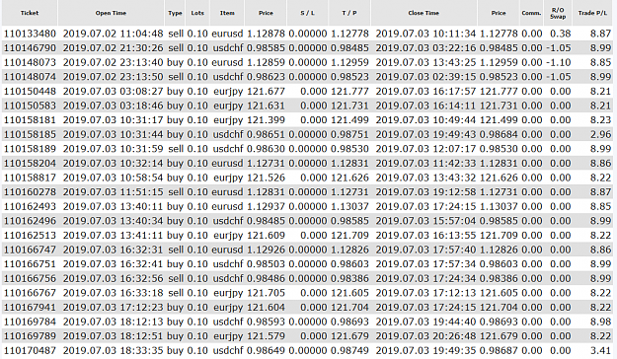The width and height of the screenshot is (617, 359).
Task: Click the Comm. column header
Action: click(x=531, y=13)
